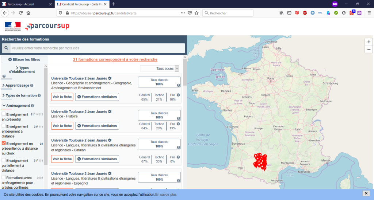The height and width of the screenshot is (200, 374).
Task: Toggle the sidebar view icon in toolbar
Action: (x=289, y=13)
